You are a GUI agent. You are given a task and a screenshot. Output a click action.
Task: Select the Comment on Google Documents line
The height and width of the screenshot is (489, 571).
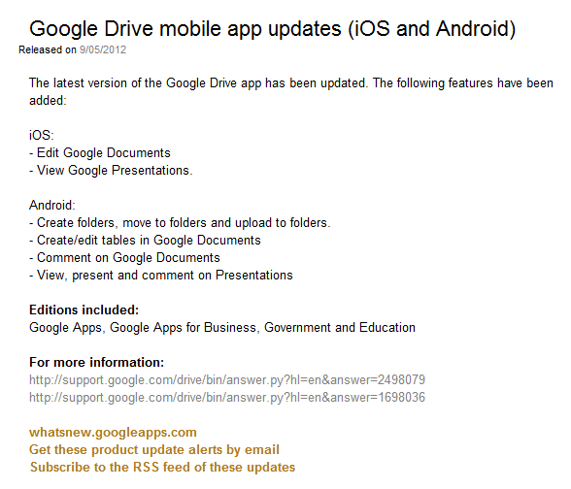tap(124, 258)
